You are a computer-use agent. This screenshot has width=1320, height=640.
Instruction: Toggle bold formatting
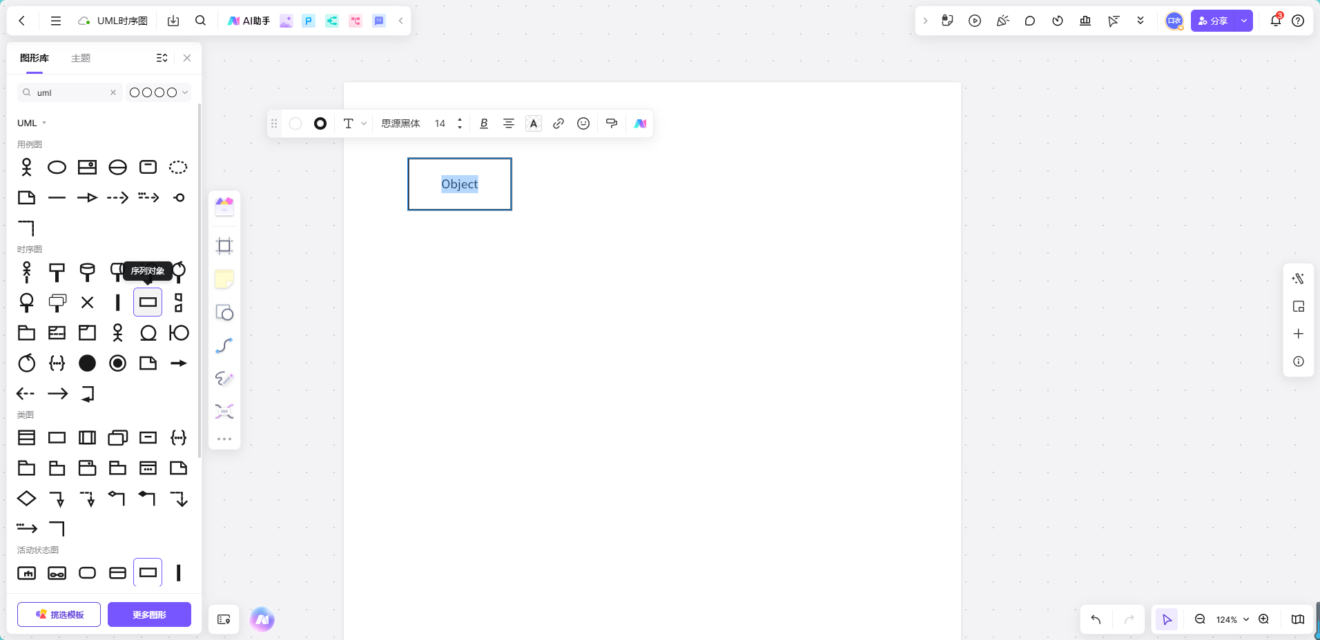pos(484,123)
